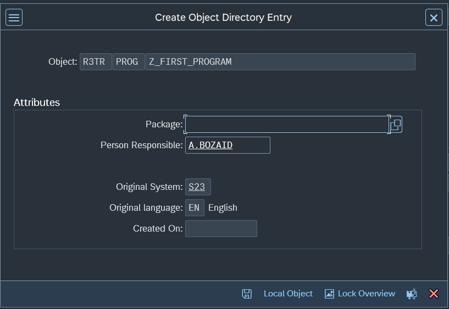Click the empty Created On field
This screenshot has width=449, height=309.
pyautogui.click(x=221, y=229)
